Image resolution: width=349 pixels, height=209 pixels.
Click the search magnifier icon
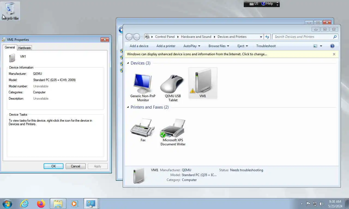tap(335, 37)
